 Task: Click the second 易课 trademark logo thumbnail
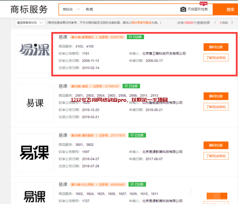point(35,103)
